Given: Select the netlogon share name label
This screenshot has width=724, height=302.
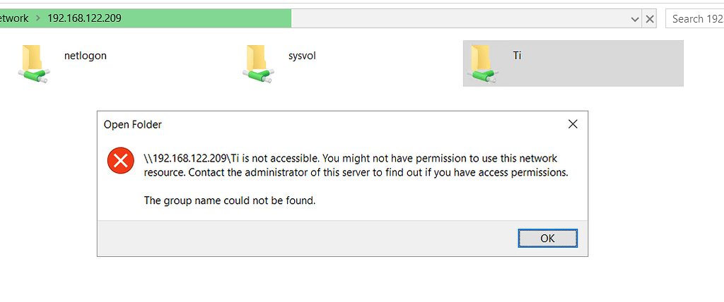Looking at the screenshot, I should point(85,56).
